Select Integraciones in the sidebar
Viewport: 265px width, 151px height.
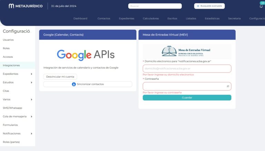[x=18, y=65]
